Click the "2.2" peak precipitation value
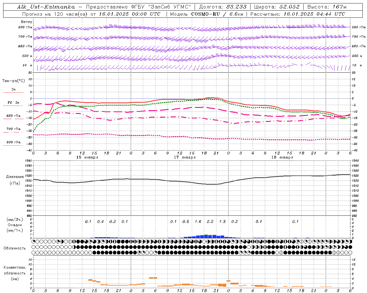Screen dimensions: 367x293 pos(210,221)
